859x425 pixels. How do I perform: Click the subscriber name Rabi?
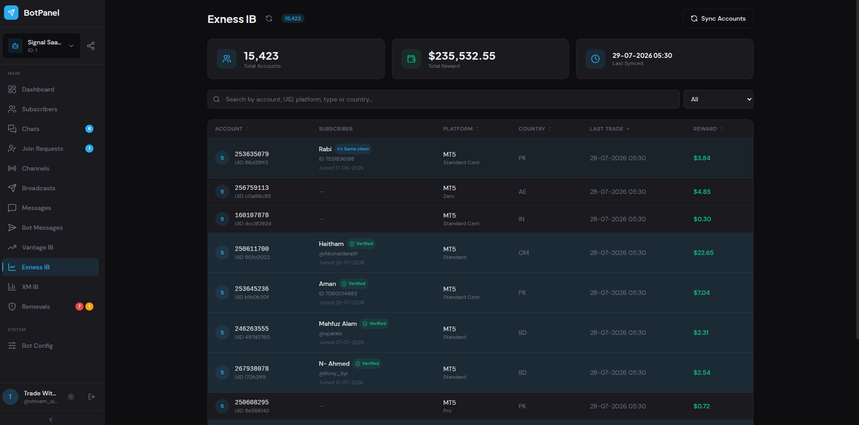325,149
